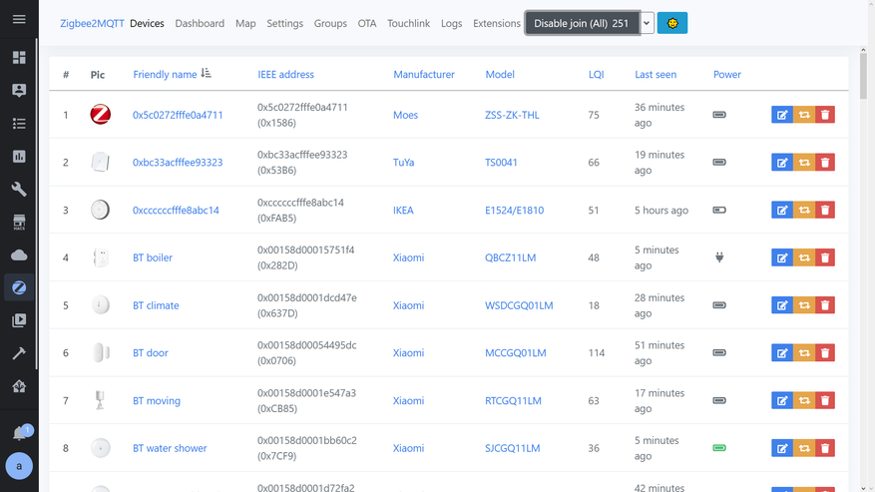Delete the TuYa TS0041 device

[825, 163]
